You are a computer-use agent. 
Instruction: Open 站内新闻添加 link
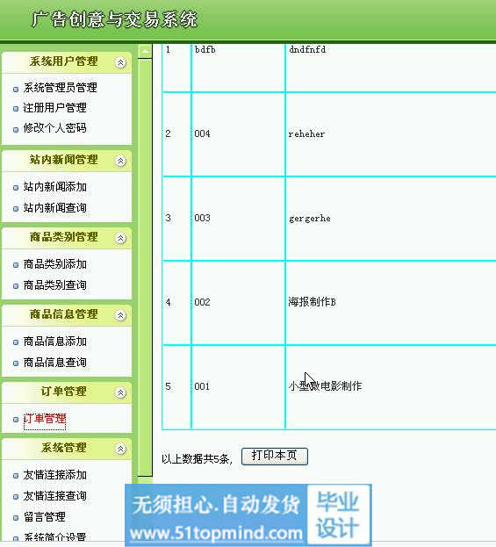point(54,187)
